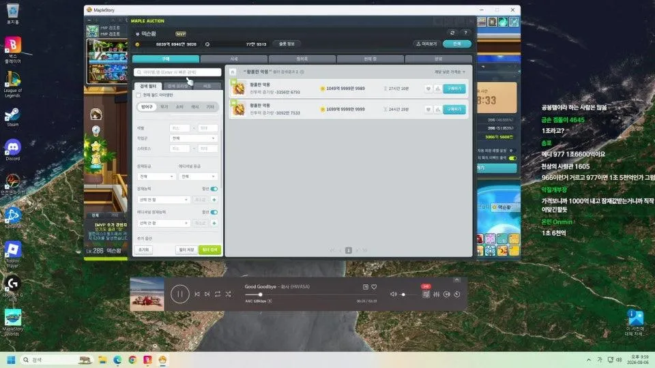The height and width of the screenshot is (368, 655).
Task: Open the 잠재등급 dropdown
Action: pyautogui.click(x=156, y=177)
